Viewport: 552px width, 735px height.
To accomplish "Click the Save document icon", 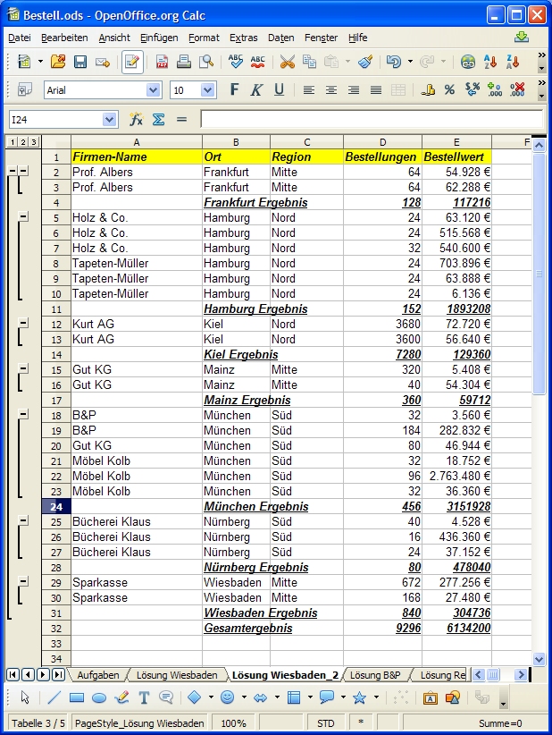I will pos(80,62).
